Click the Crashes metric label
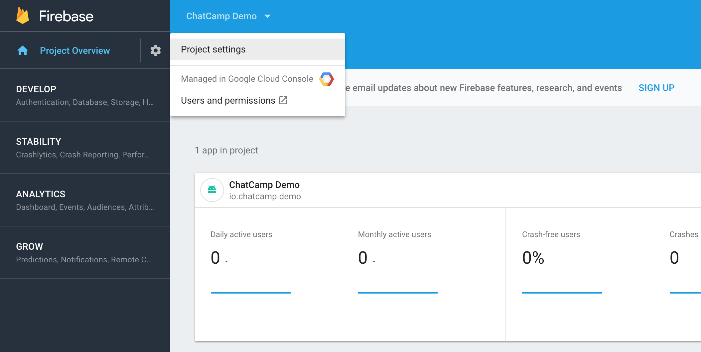The image size is (701, 352). click(684, 234)
